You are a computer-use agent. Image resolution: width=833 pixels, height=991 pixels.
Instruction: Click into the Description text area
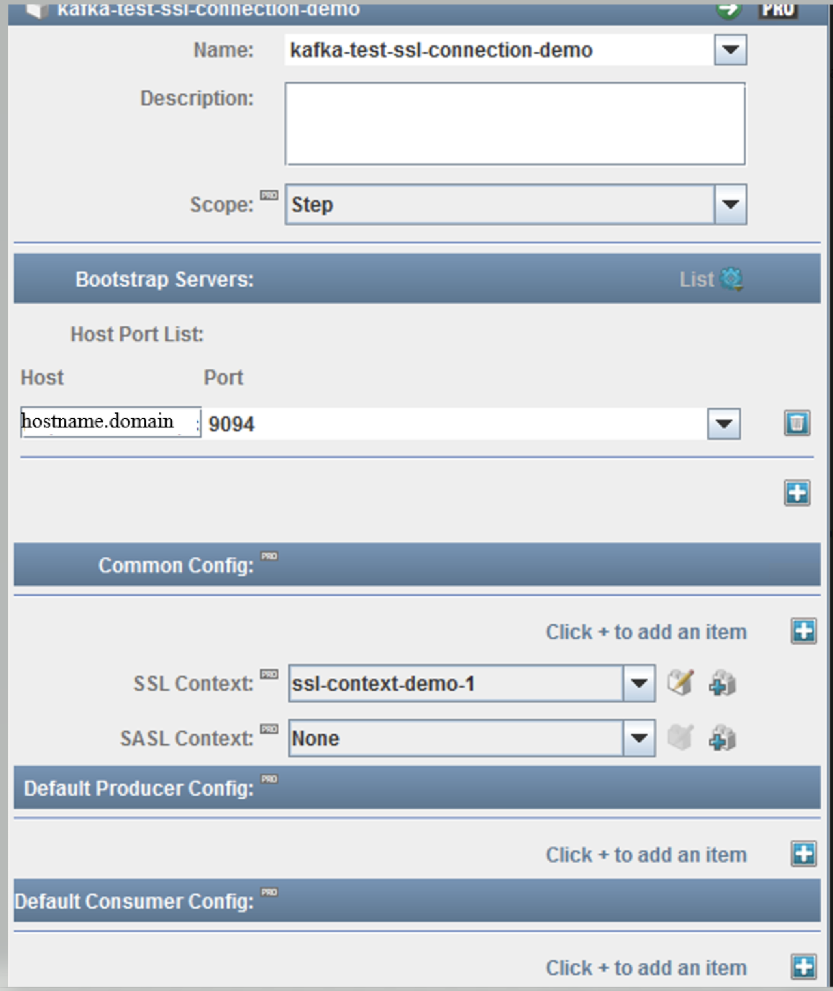[x=515, y=124]
